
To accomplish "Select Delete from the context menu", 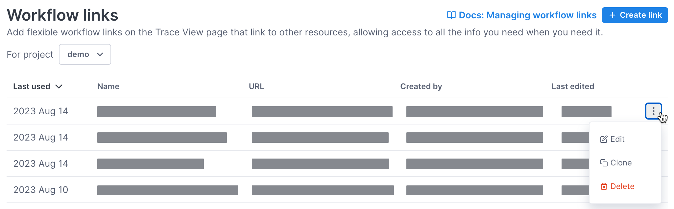I will click(622, 186).
